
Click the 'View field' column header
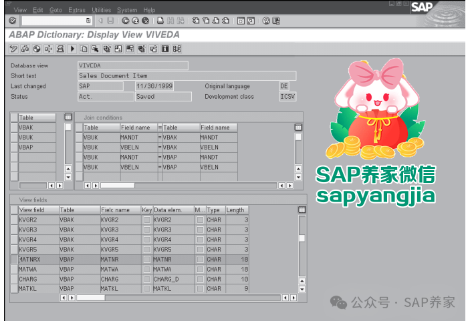(39, 210)
